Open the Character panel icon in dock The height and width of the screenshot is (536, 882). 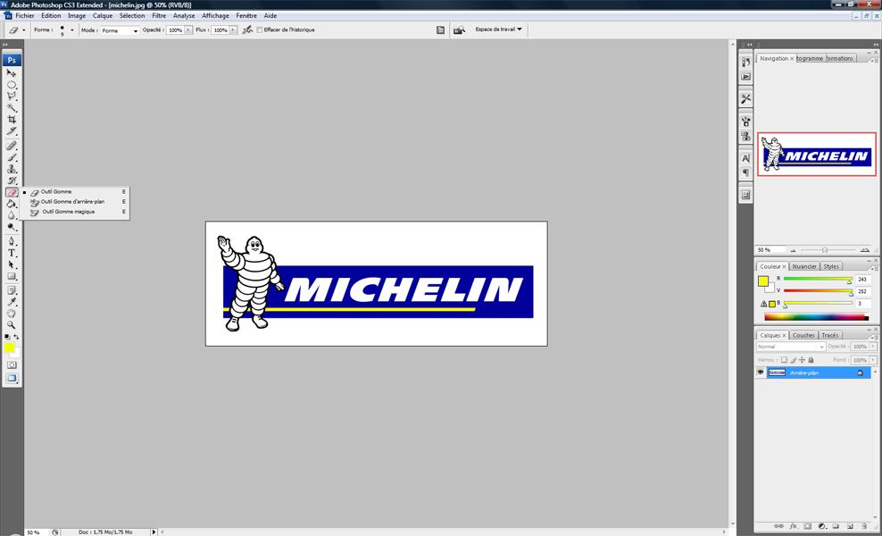coord(746,158)
